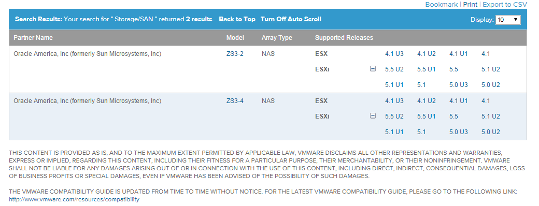Open the vmware.com compatibility URL

click(x=74, y=199)
